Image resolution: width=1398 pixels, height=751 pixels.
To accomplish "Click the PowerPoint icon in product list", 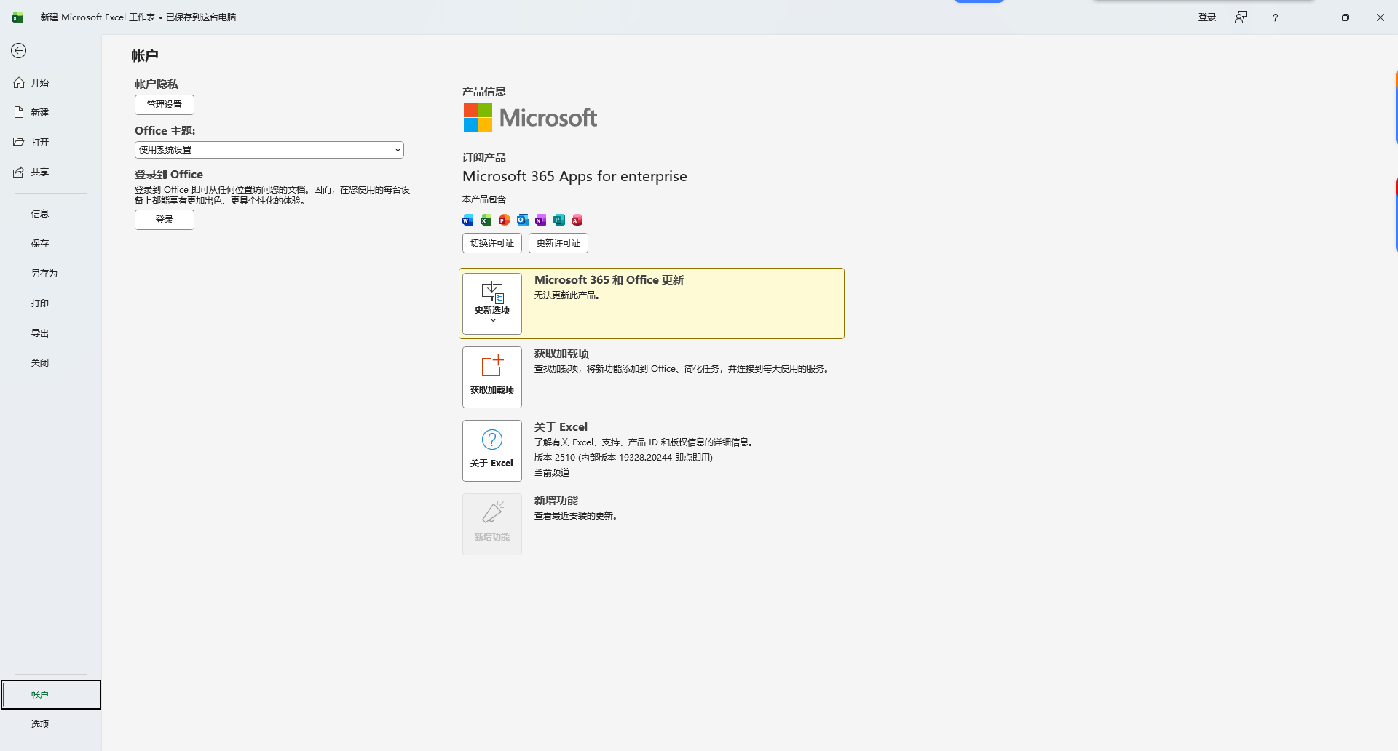I will pos(504,220).
